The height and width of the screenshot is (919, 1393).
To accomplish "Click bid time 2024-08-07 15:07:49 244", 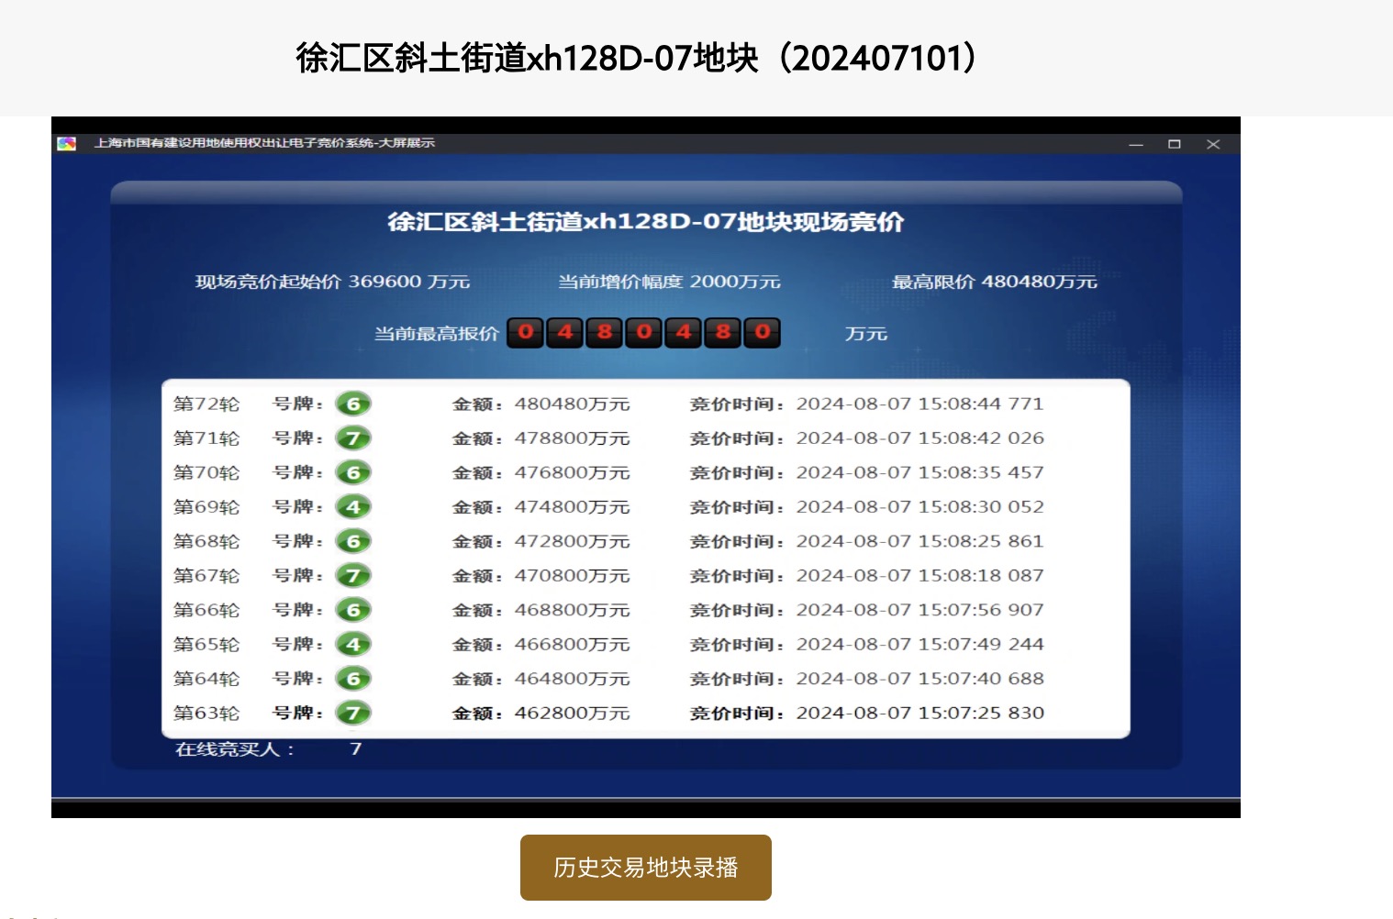I will [x=920, y=645].
